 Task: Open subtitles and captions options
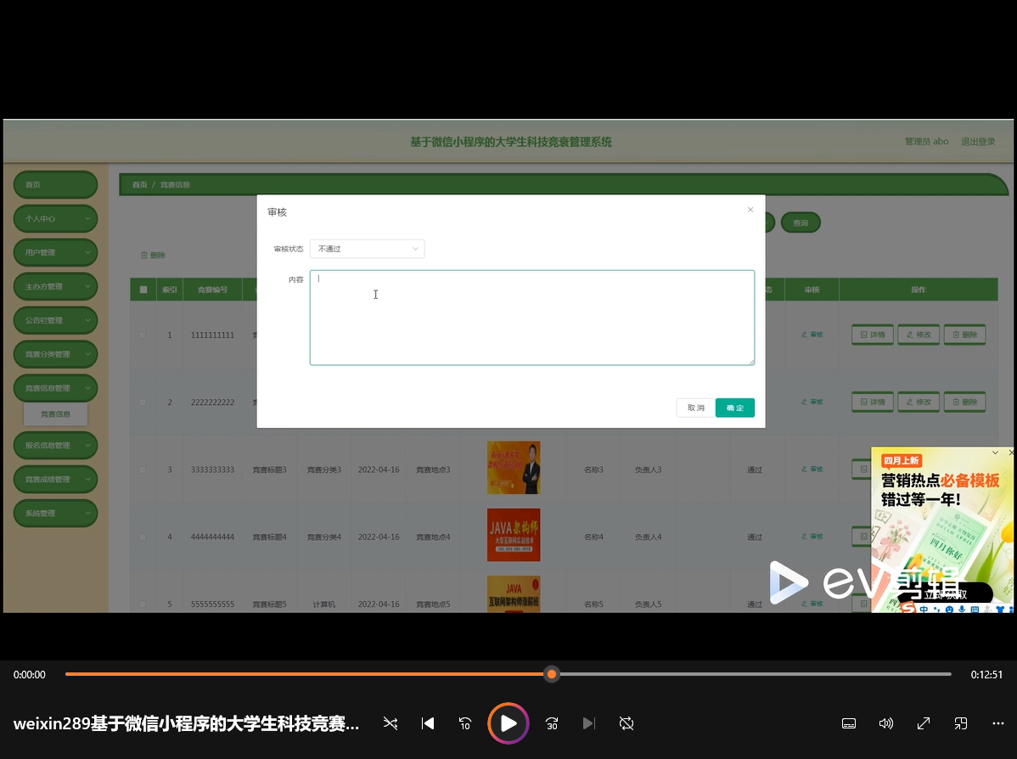(849, 723)
